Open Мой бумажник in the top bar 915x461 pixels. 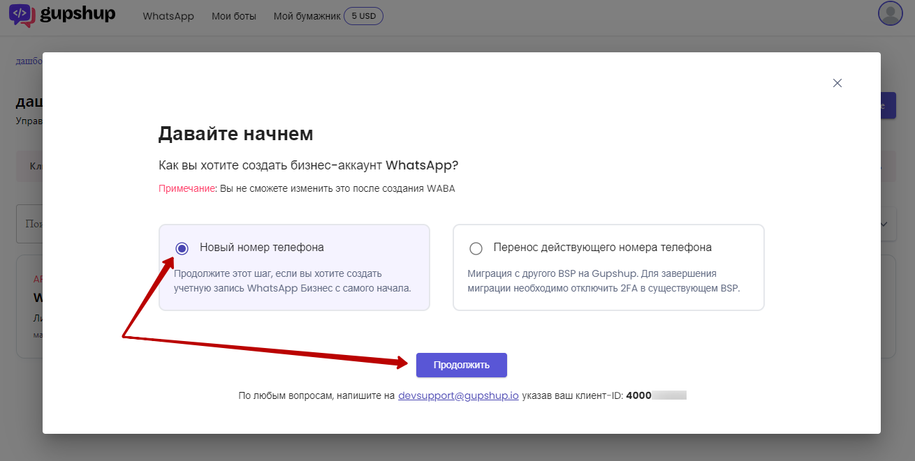307,16
